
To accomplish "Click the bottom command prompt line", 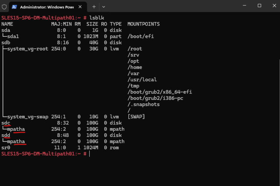I will click(x=44, y=154).
